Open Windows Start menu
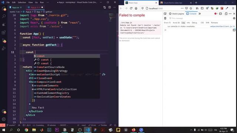 [x=3, y=130]
